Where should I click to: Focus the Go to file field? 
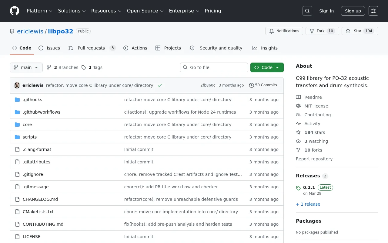214,67
